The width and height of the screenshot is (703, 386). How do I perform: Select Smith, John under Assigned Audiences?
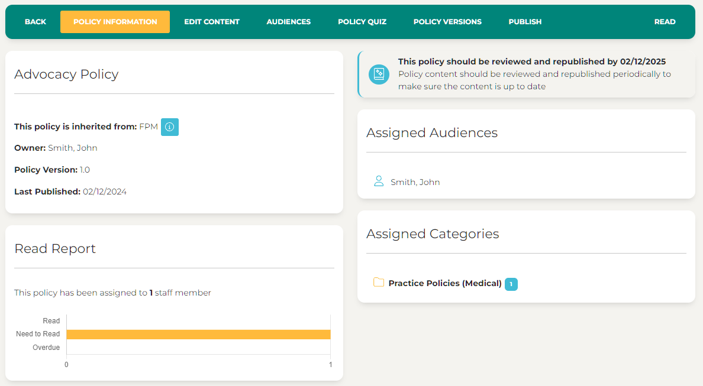(x=415, y=182)
